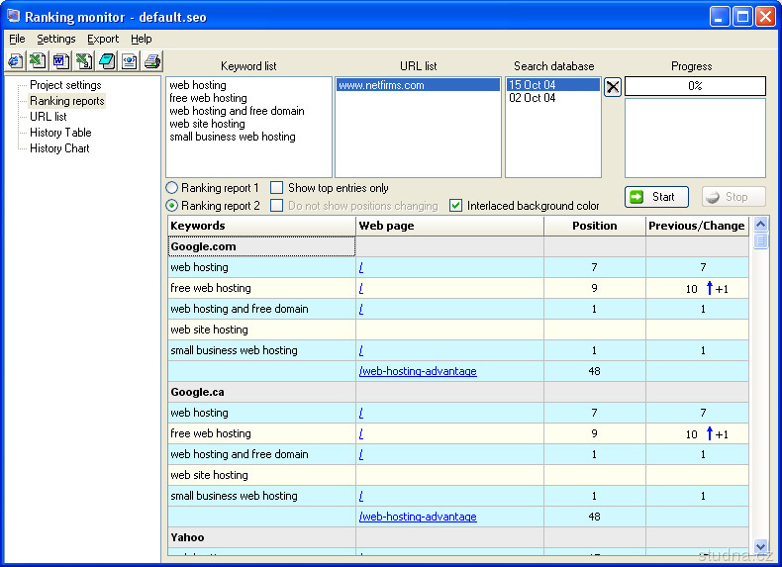The height and width of the screenshot is (567, 782).
Task: Delete selected search database with X icon
Action: (613, 87)
